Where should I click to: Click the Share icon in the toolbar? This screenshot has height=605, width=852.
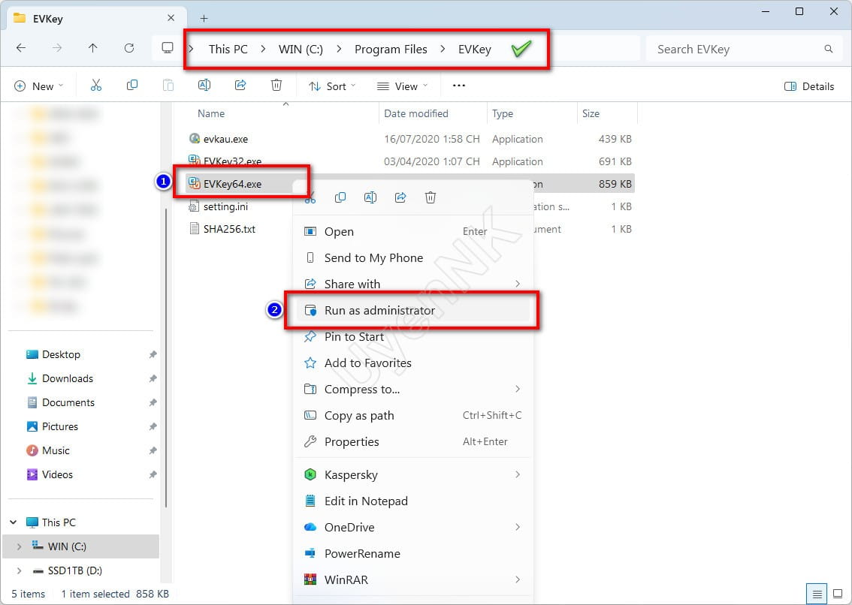tap(240, 86)
